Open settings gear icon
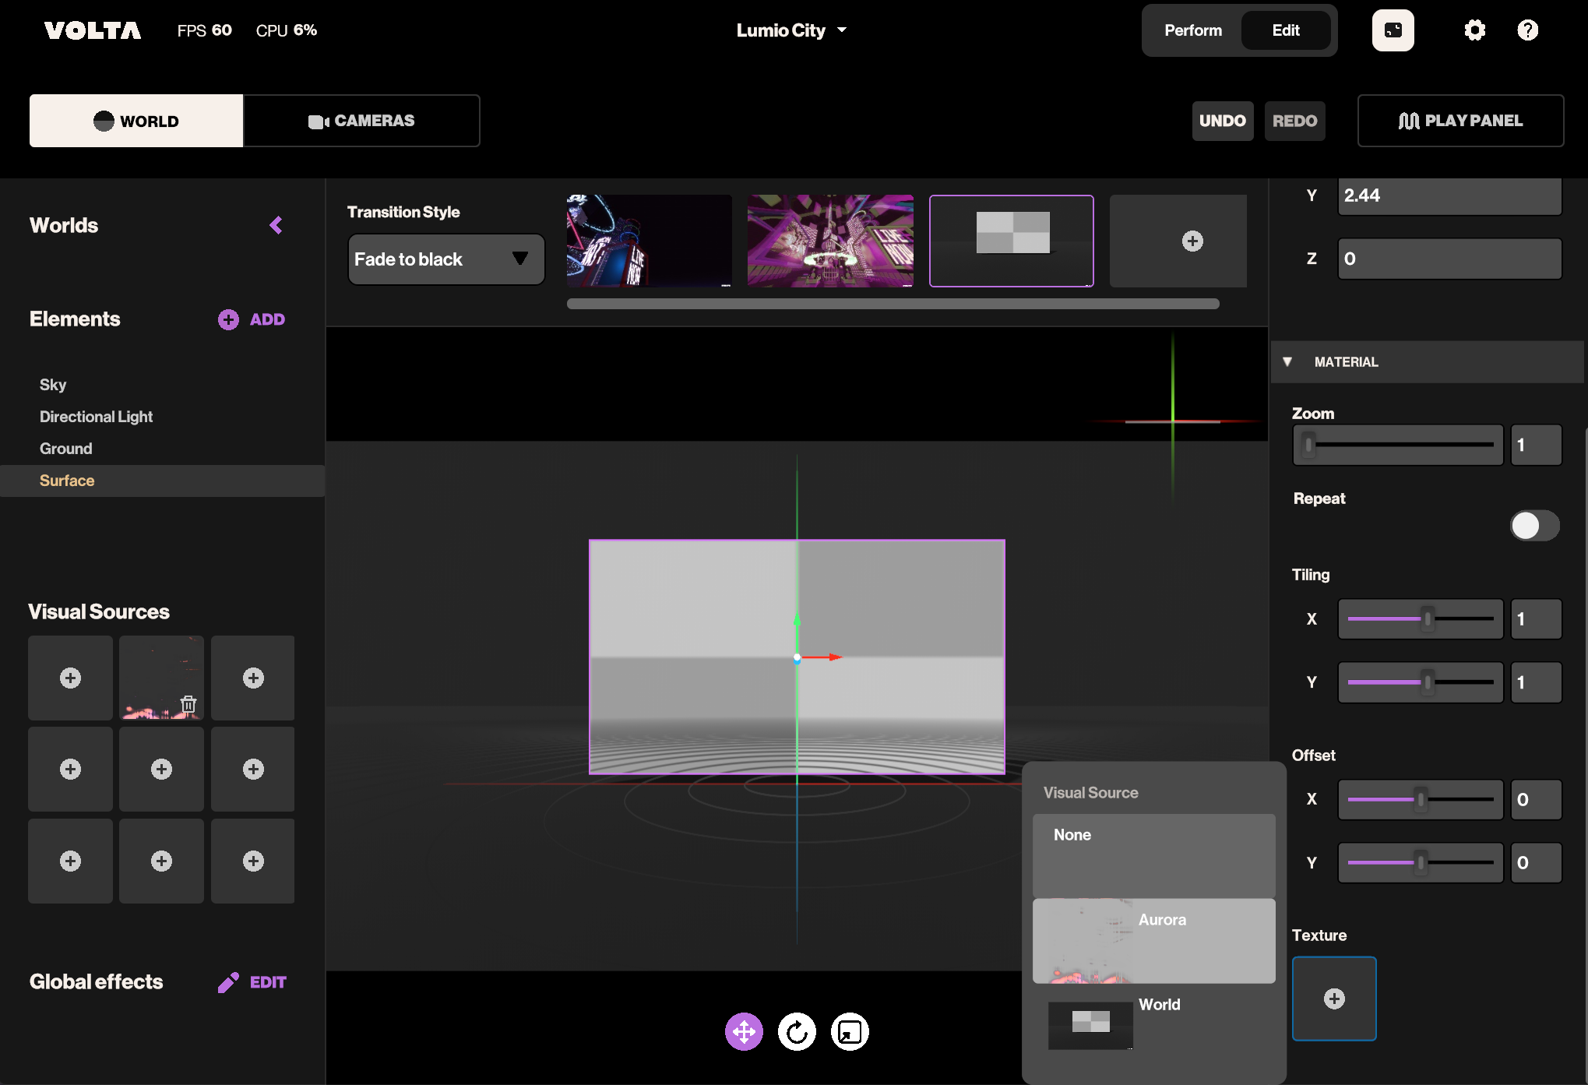Screen dimensions: 1588x1085 (x=1474, y=30)
